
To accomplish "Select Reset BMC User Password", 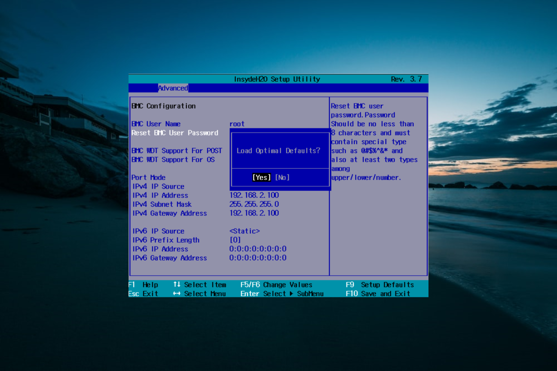I will click(175, 133).
